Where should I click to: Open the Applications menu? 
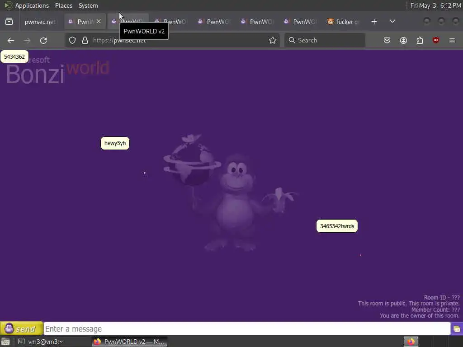point(32,5)
